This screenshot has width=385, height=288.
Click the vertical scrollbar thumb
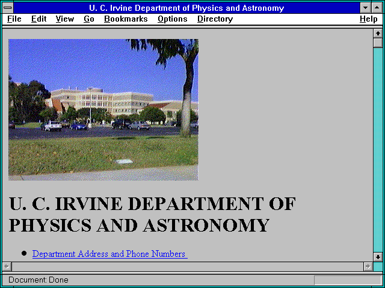point(378,43)
